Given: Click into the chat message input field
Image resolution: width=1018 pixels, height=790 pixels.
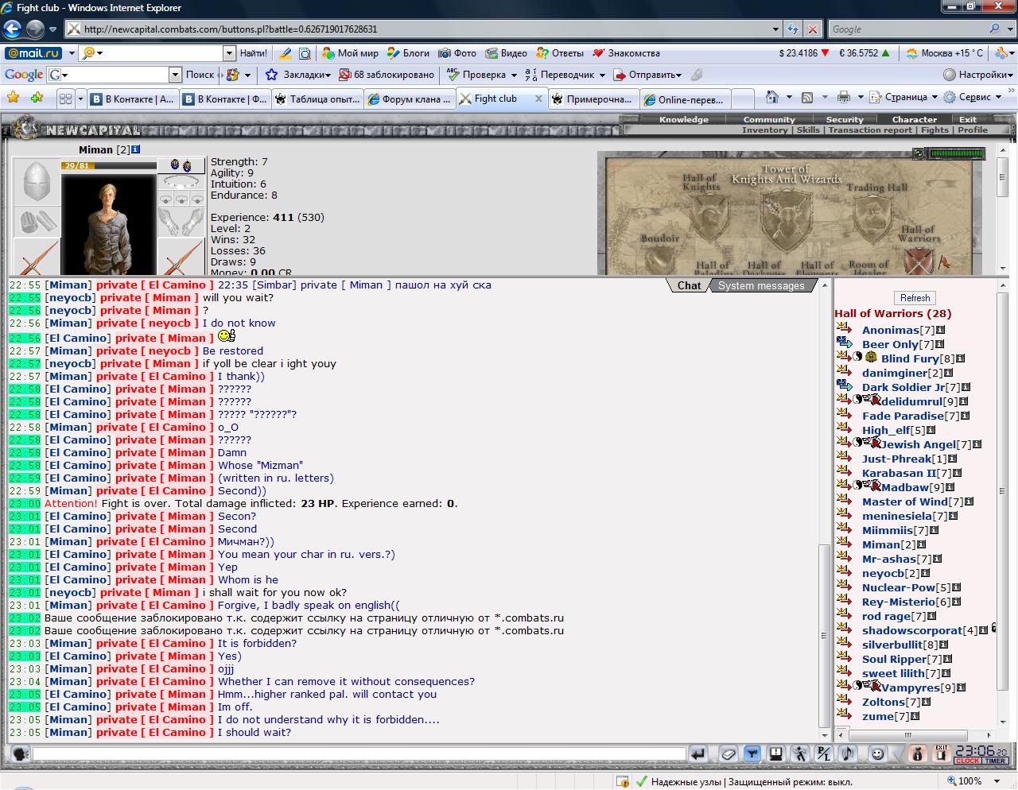Looking at the screenshot, I should point(359,753).
